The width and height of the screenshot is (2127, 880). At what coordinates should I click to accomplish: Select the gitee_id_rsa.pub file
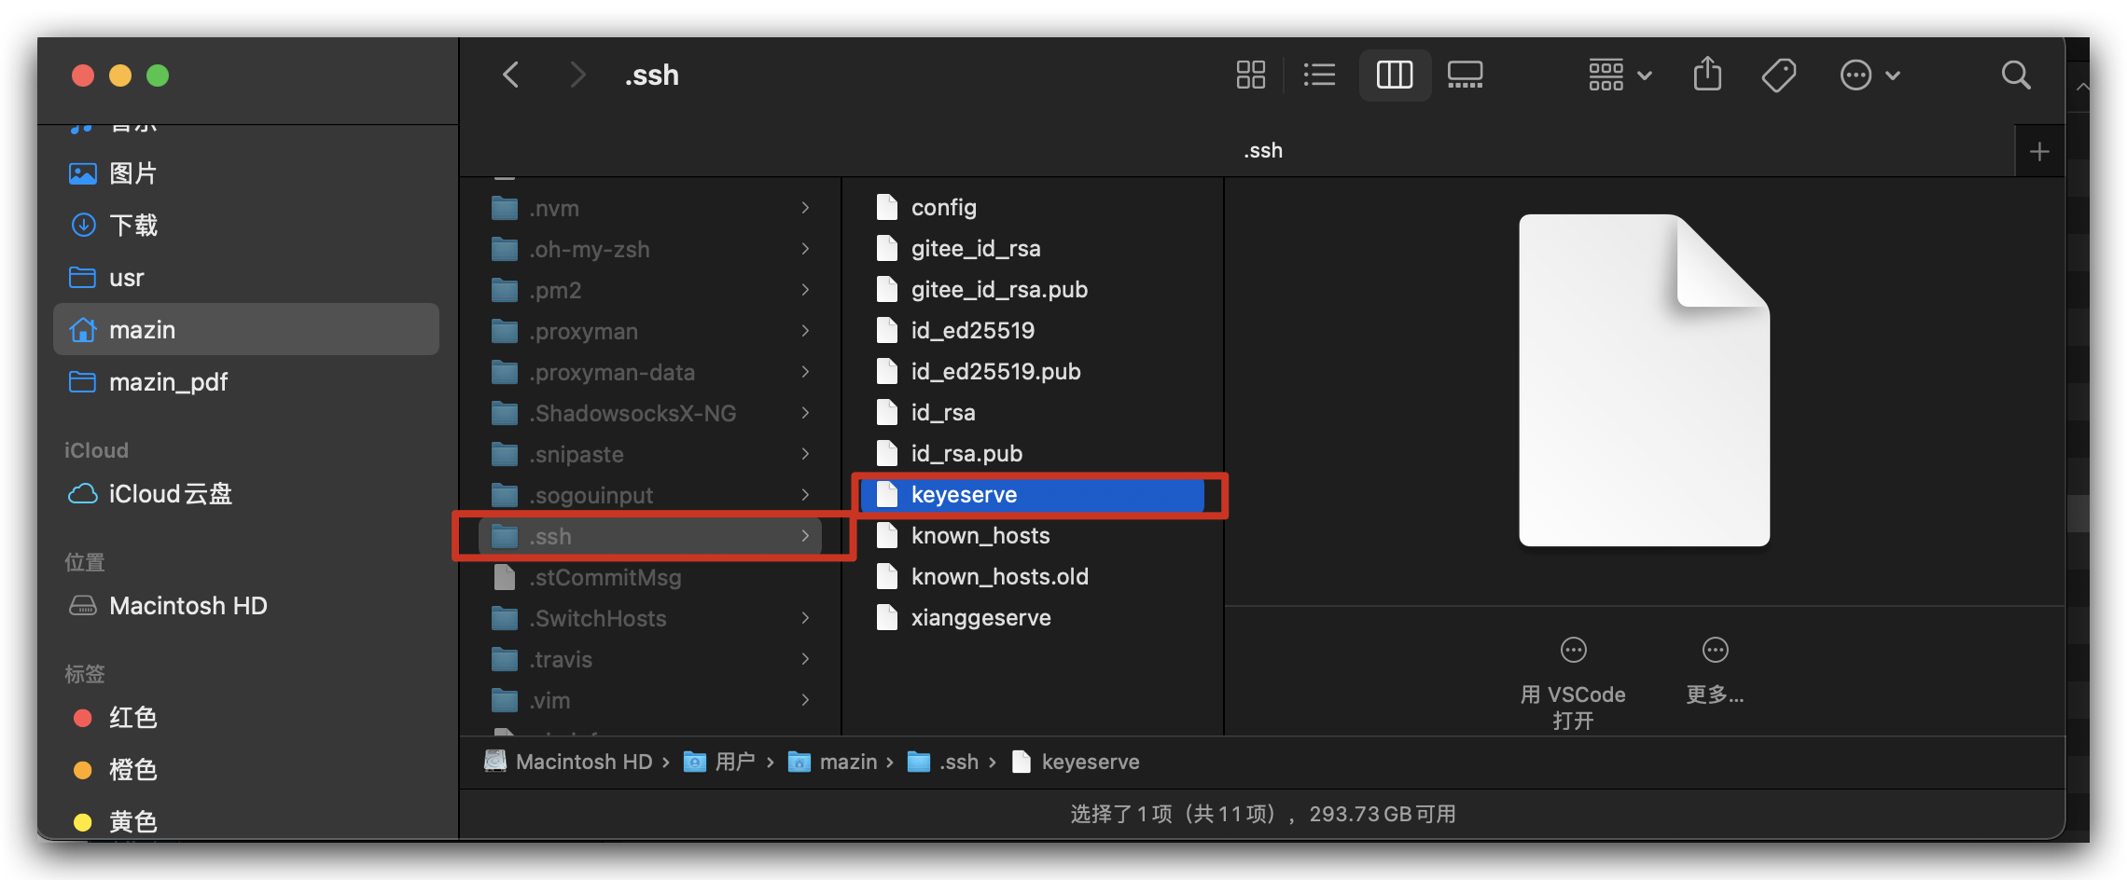[x=1032, y=289]
